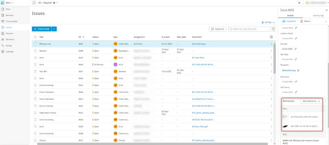Screen dimensions: 329x145
Task: Open the issue filter funnel icon
Action: [x=273, y=29]
